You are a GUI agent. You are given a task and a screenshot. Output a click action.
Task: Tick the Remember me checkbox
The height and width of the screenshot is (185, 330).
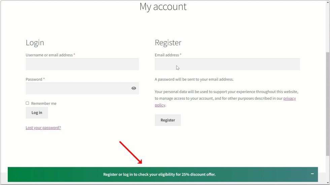point(27,103)
